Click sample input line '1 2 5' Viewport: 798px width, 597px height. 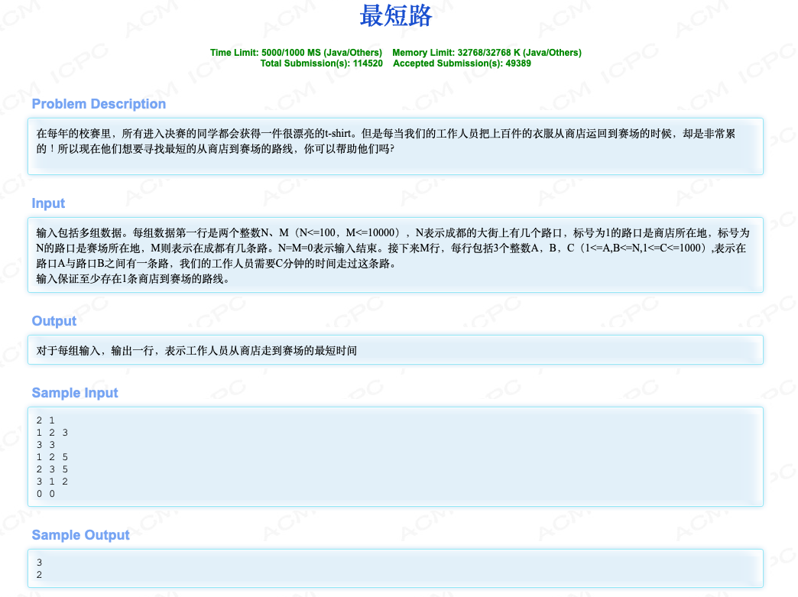click(52, 457)
